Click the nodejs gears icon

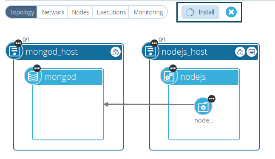tap(169, 76)
